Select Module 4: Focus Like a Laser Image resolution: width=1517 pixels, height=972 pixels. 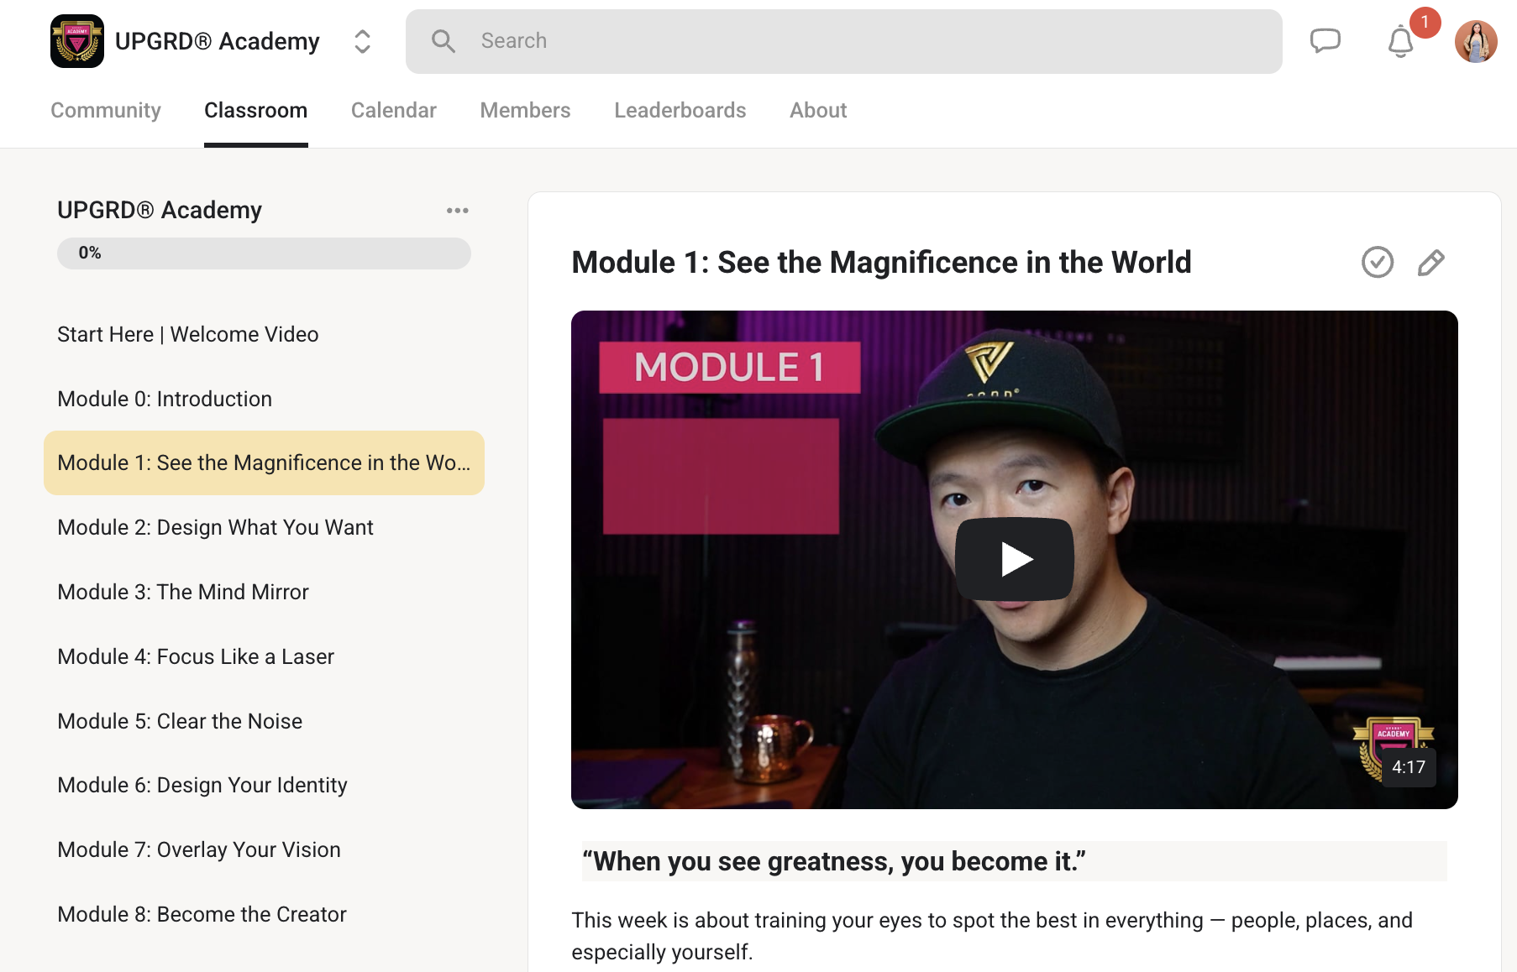pyautogui.click(x=196, y=656)
